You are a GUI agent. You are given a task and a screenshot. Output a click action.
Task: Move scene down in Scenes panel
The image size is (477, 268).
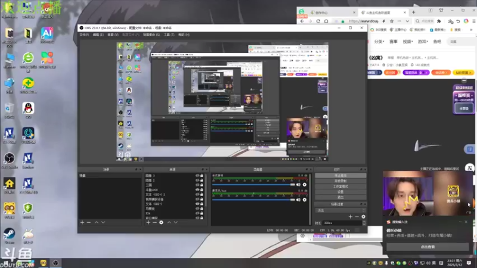point(103,222)
